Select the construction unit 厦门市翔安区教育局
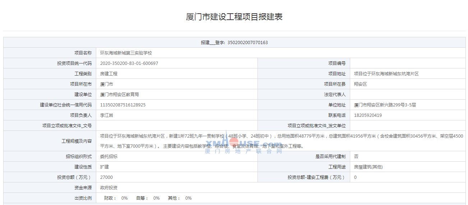 click(x=119, y=95)
